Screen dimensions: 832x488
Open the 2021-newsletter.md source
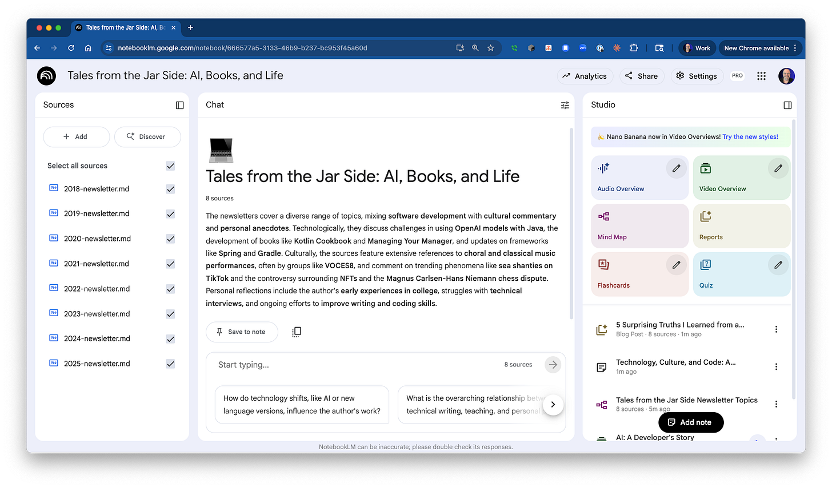97,264
